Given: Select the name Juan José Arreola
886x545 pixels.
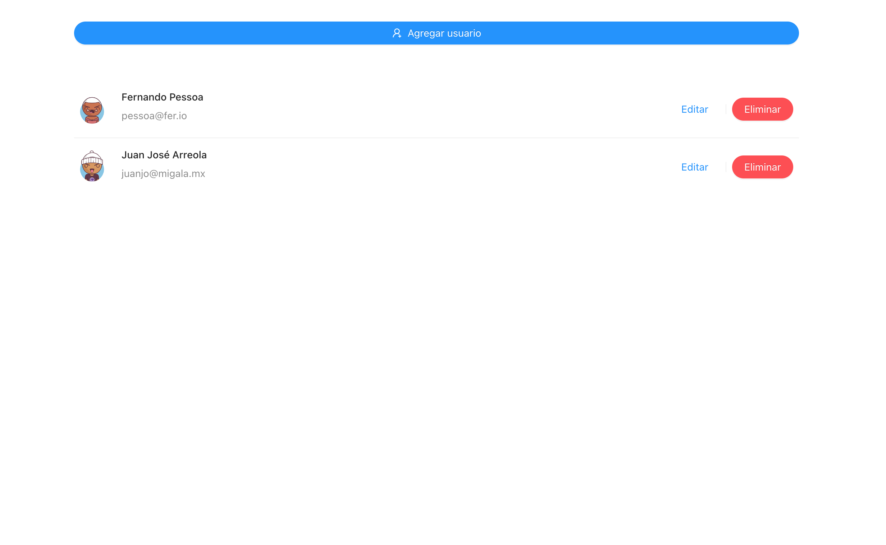Looking at the screenshot, I should pyautogui.click(x=164, y=155).
